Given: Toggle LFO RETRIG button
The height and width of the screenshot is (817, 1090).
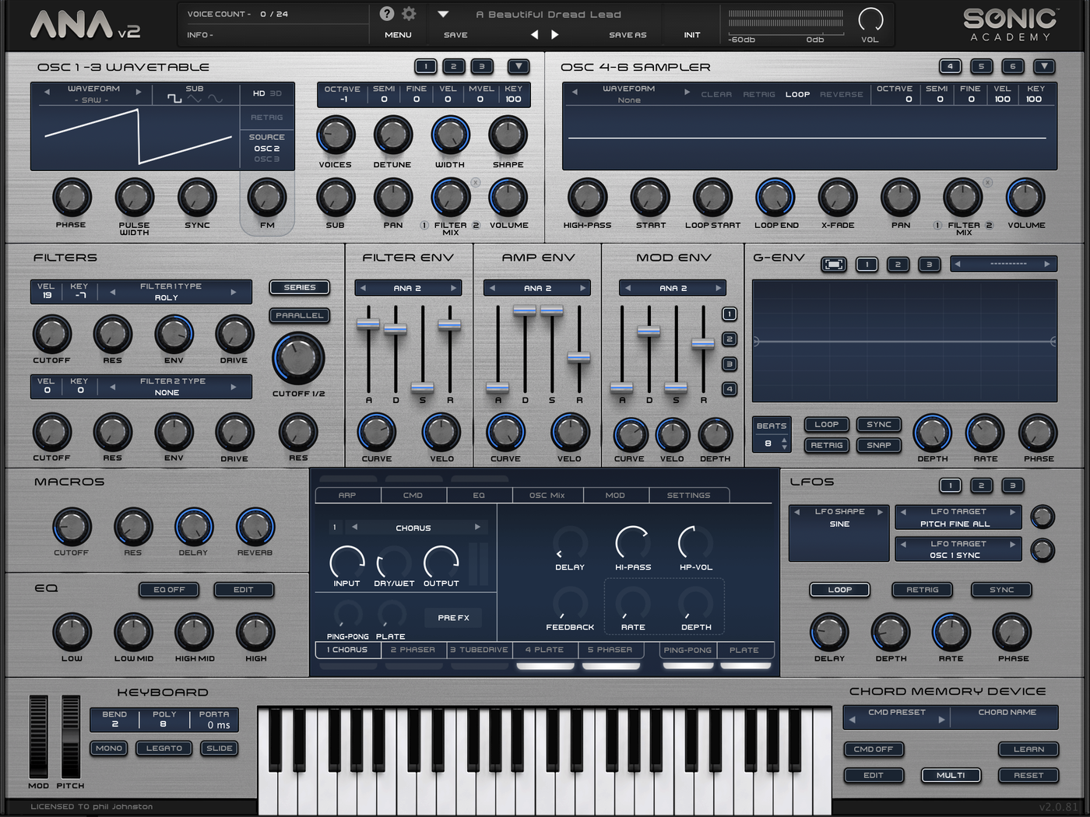Looking at the screenshot, I should [x=923, y=590].
